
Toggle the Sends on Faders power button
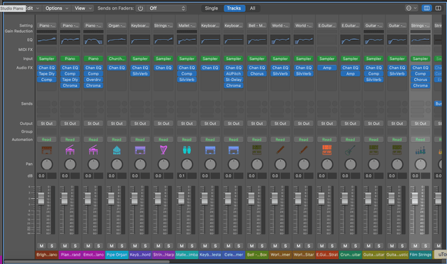click(x=140, y=8)
